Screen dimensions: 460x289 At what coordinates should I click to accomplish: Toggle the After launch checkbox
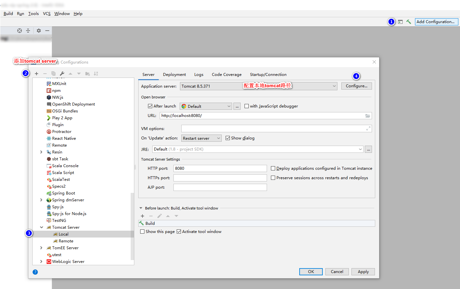[150, 106]
